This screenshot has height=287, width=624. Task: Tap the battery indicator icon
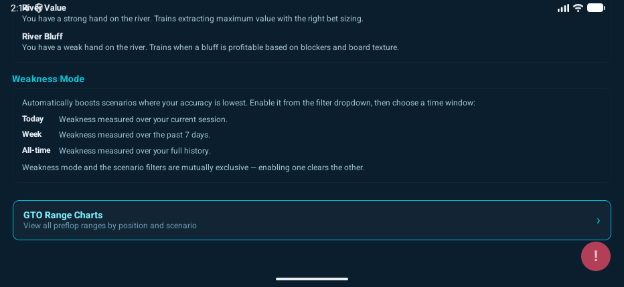(x=596, y=8)
